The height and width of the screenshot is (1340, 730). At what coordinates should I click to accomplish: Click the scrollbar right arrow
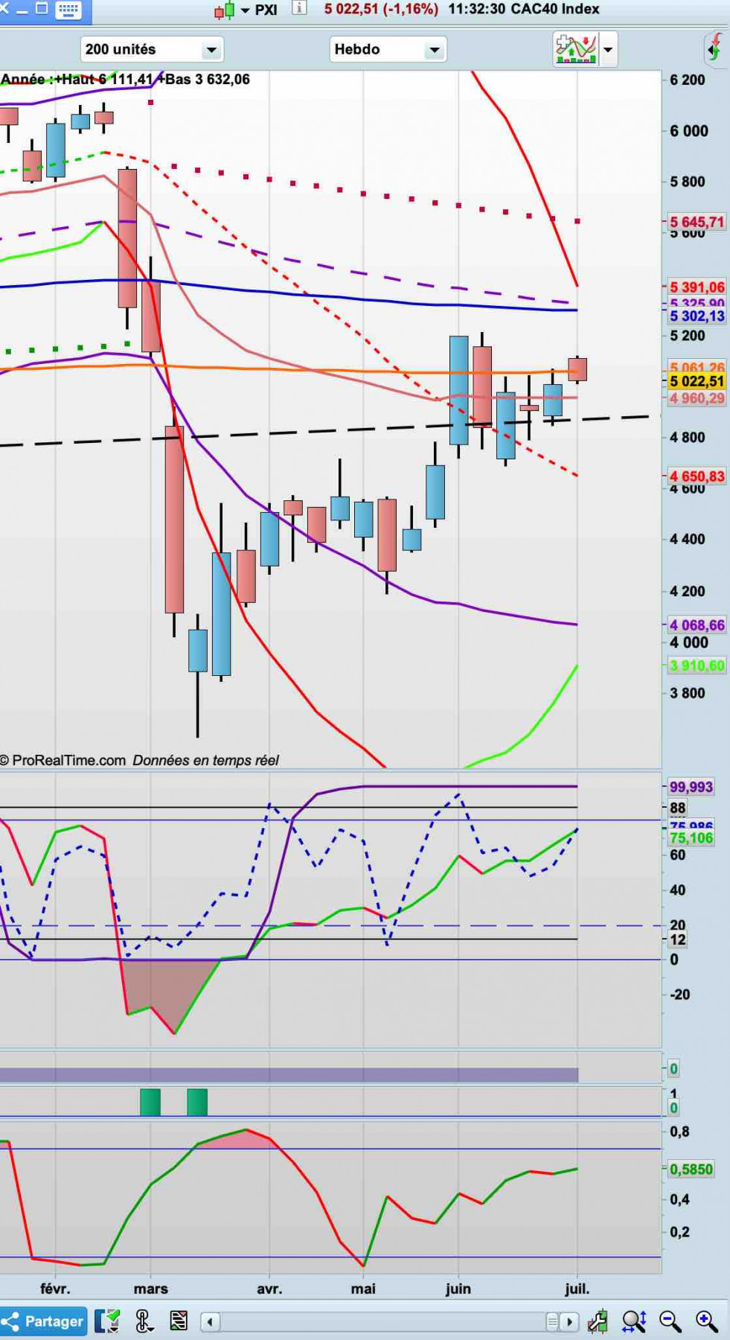tap(569, 1322)
